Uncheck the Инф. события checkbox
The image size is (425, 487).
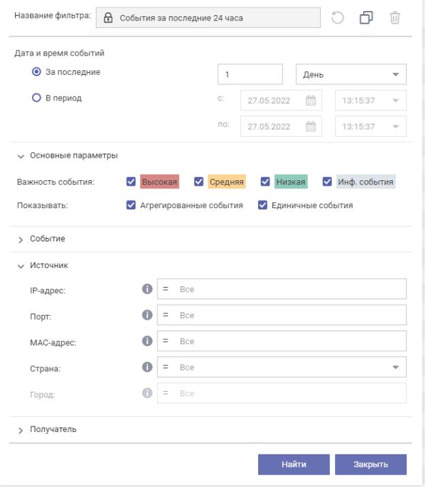pyautogui.click(x=327, y=182)
